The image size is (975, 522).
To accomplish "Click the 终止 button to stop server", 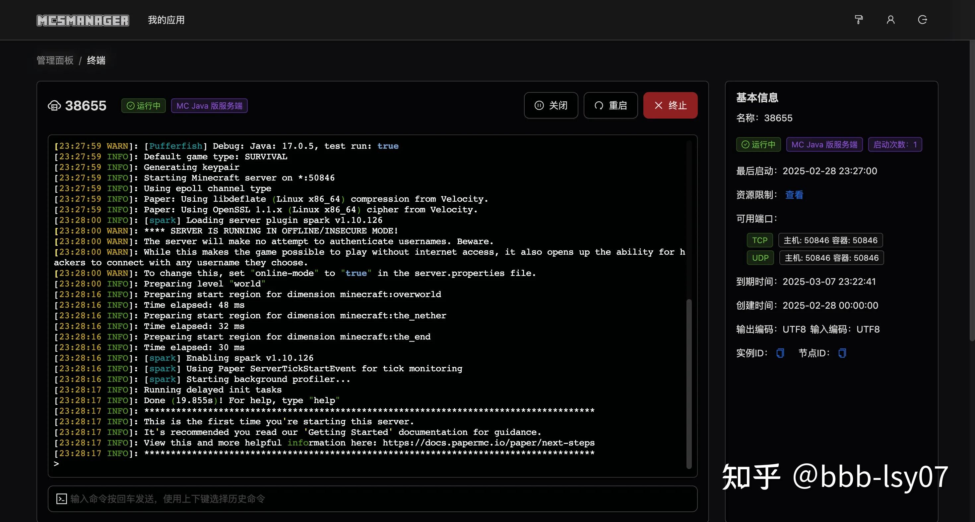I will (670, 105).
